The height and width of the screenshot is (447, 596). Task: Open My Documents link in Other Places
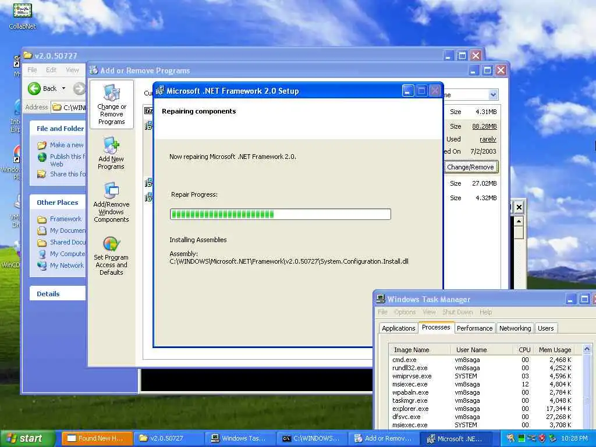(x=68, y=230)
